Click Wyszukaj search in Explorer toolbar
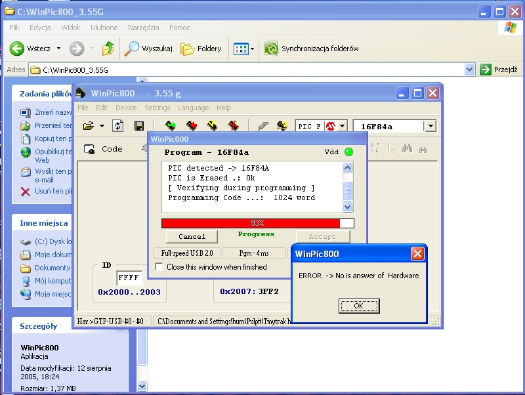525x395 pixels. 148,49
